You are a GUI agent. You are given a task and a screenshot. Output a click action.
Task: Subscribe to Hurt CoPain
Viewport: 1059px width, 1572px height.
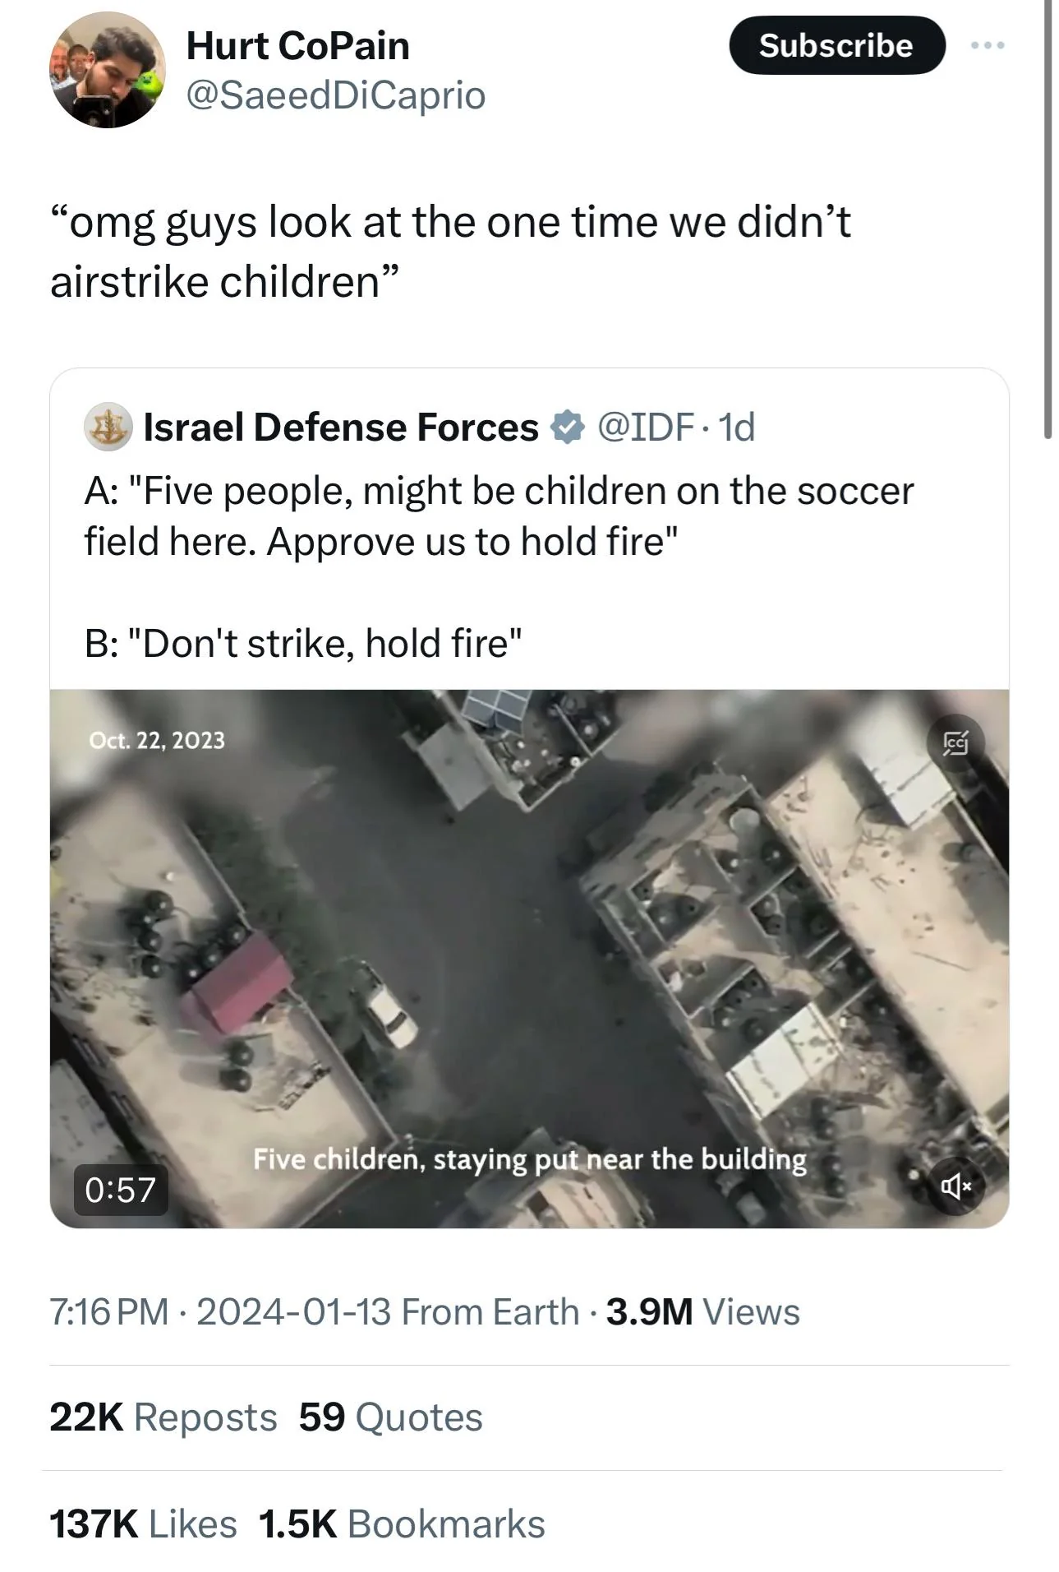point(836,45)
